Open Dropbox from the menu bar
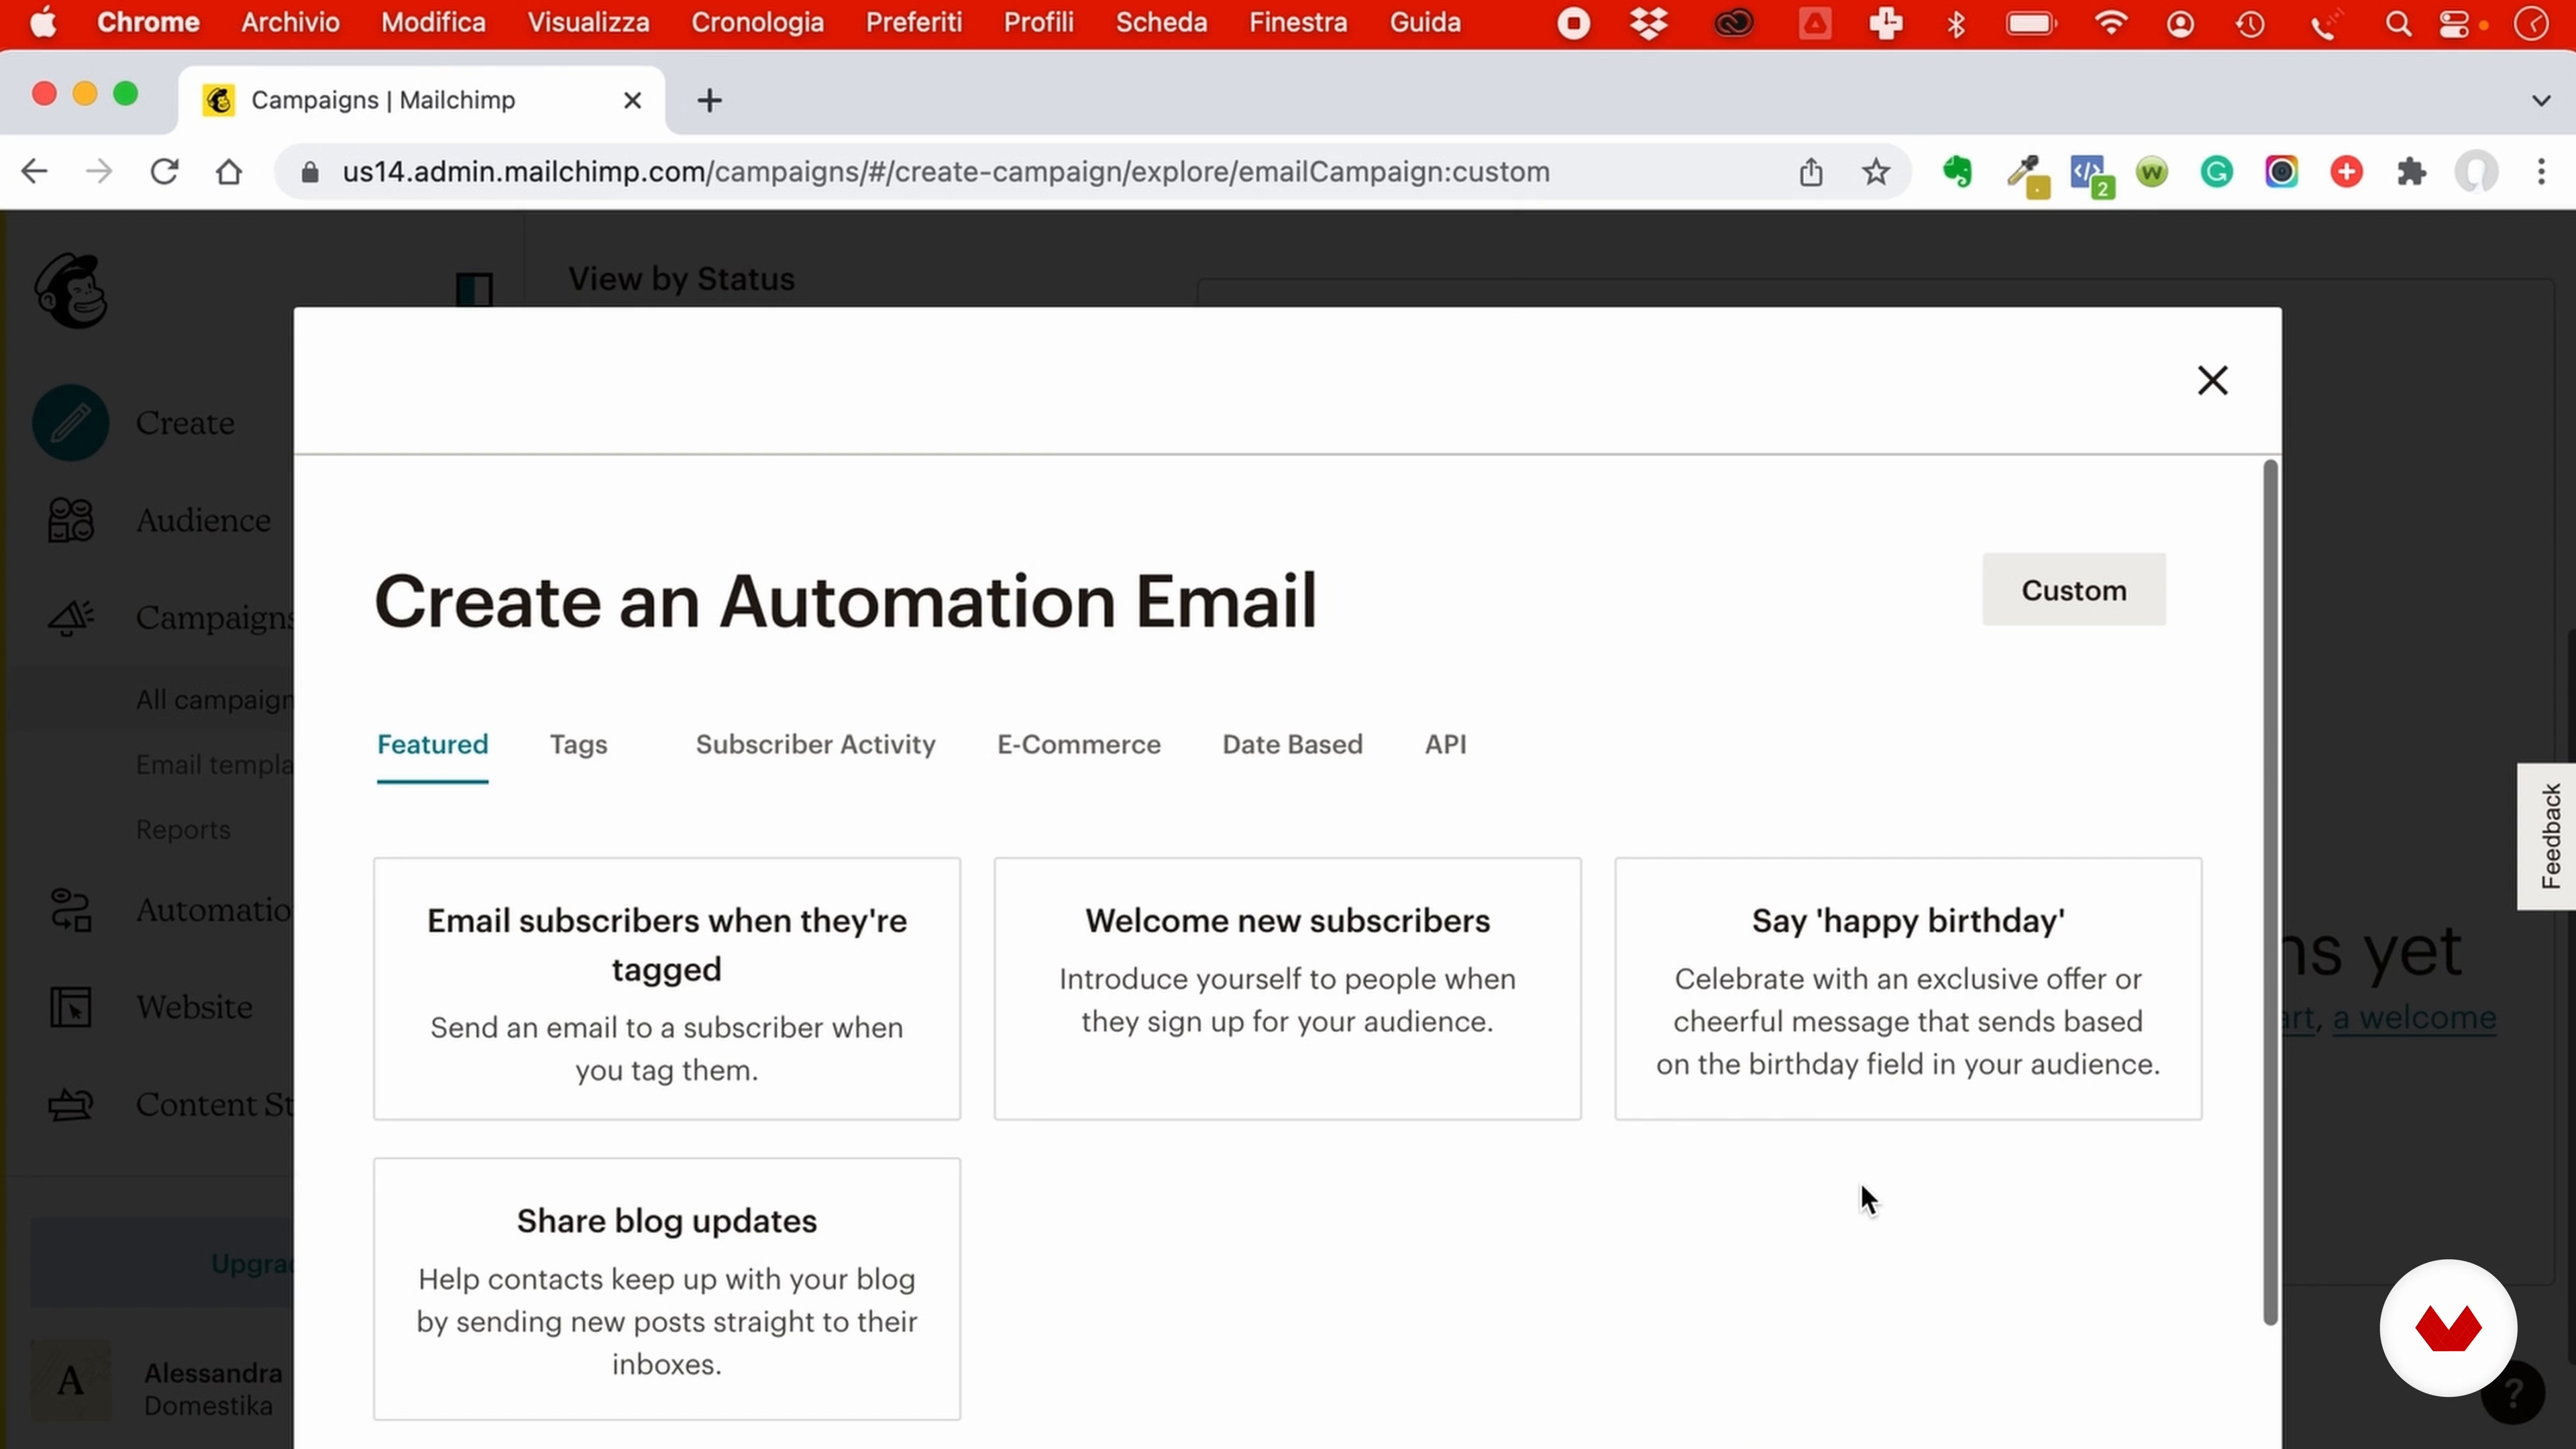Image resolution: width=2576 pixels, height=1449 pixels. point(1648,23)
